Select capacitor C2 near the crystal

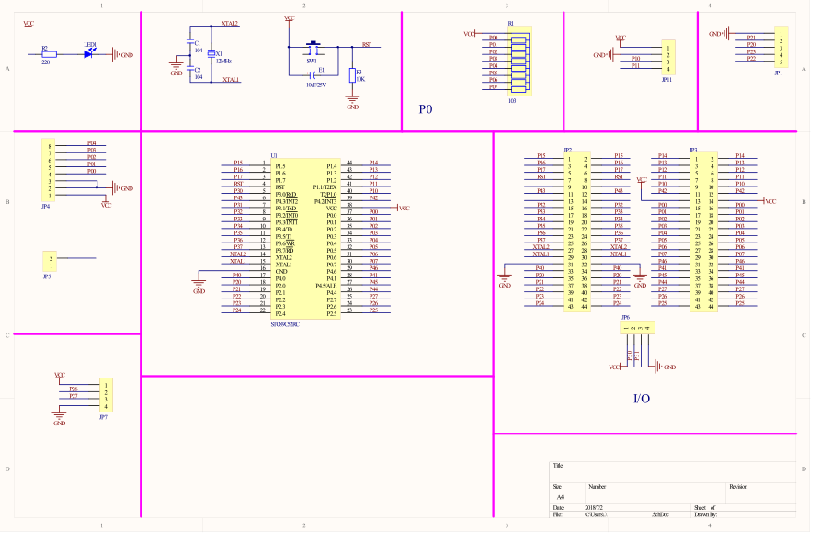[190, 69]
